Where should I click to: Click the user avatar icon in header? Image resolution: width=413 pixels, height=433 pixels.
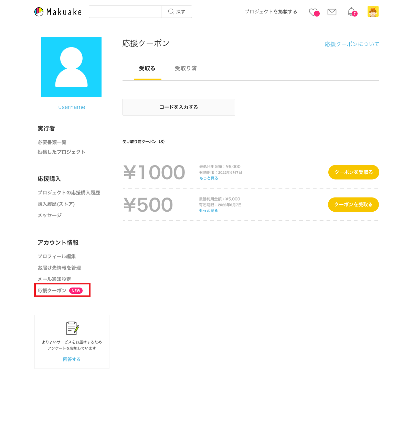click(373, 11)
